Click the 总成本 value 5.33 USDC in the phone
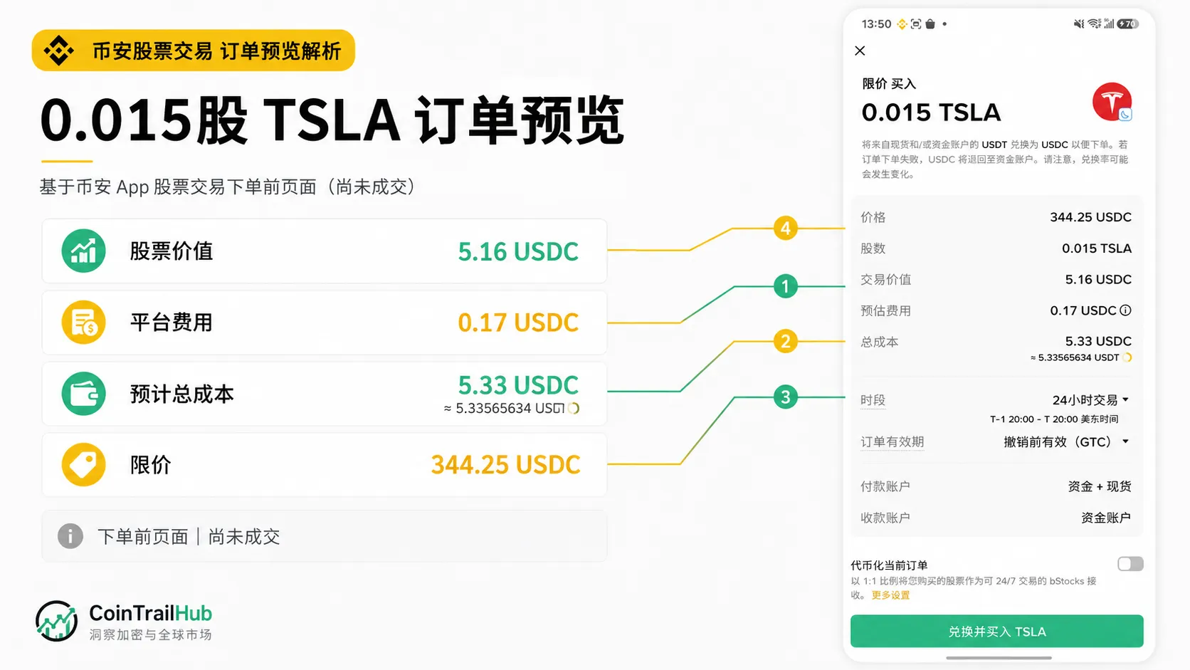The image size is (1190, 670). point(1098,341)
